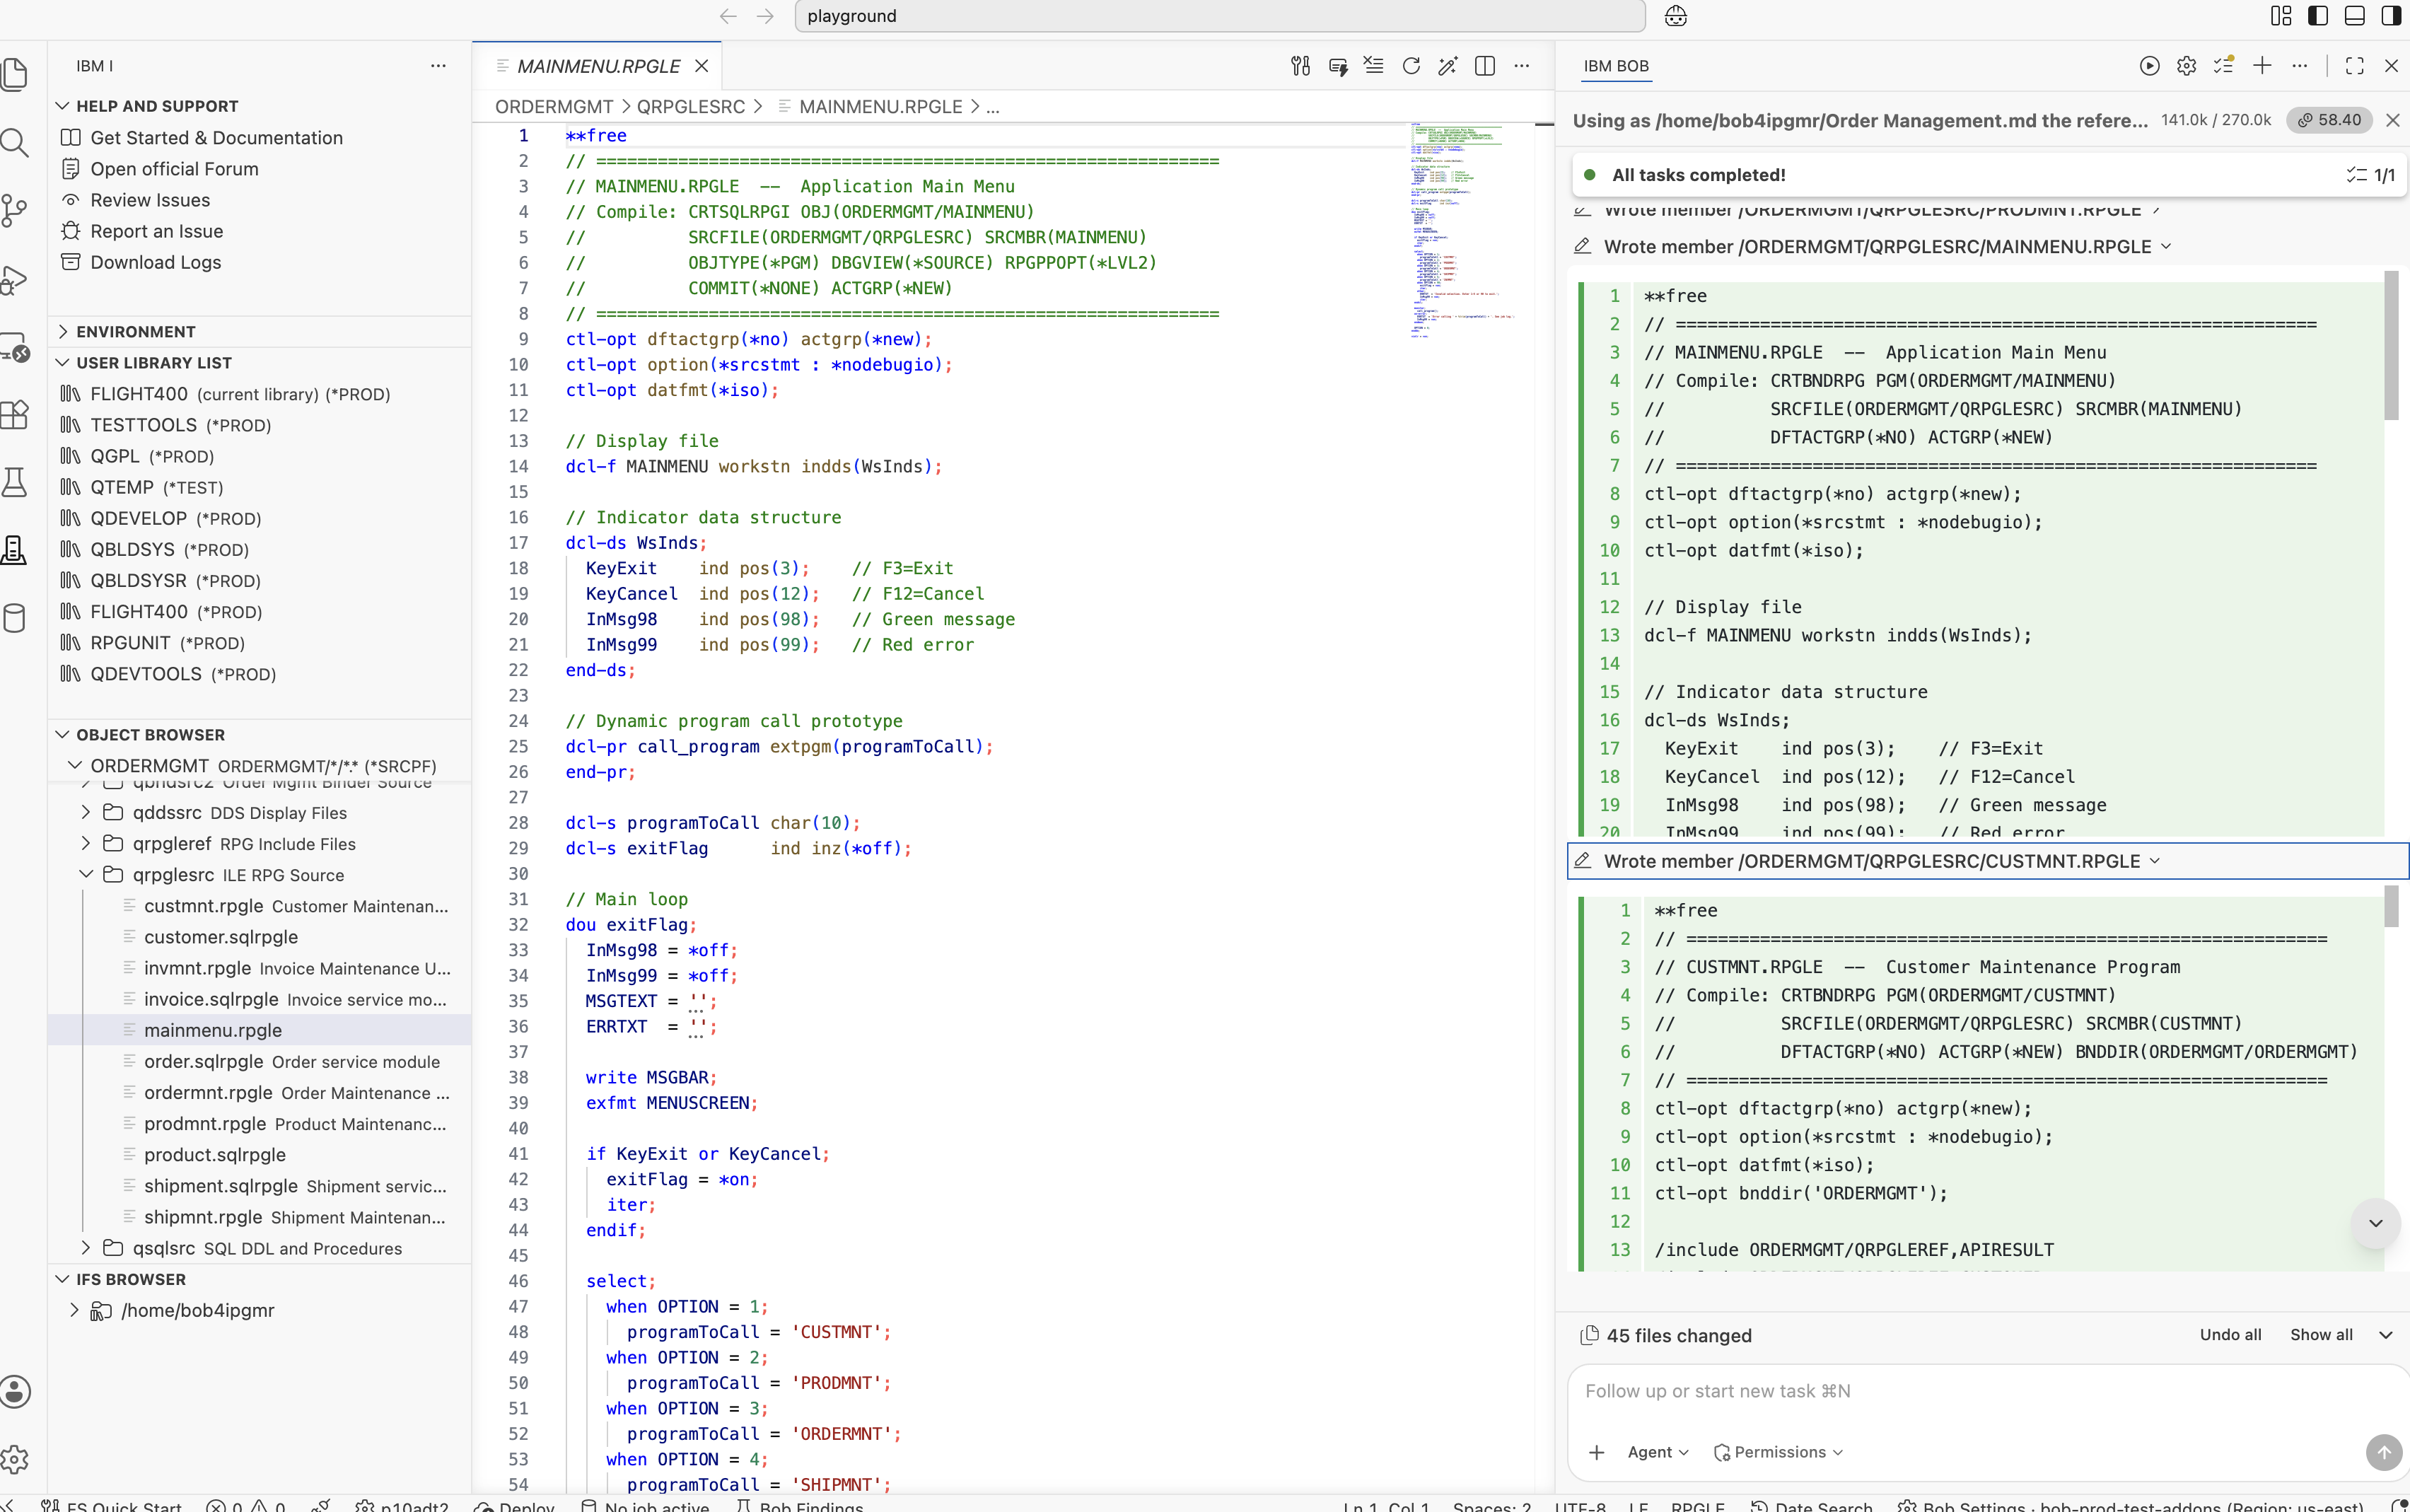
Task: Click Show all changed files
Action: tap(2321, 1335)
